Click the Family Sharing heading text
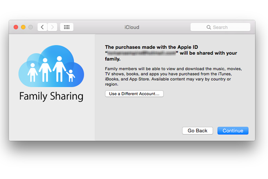Viewport: 268px width, 179px height. coord(51,96)
